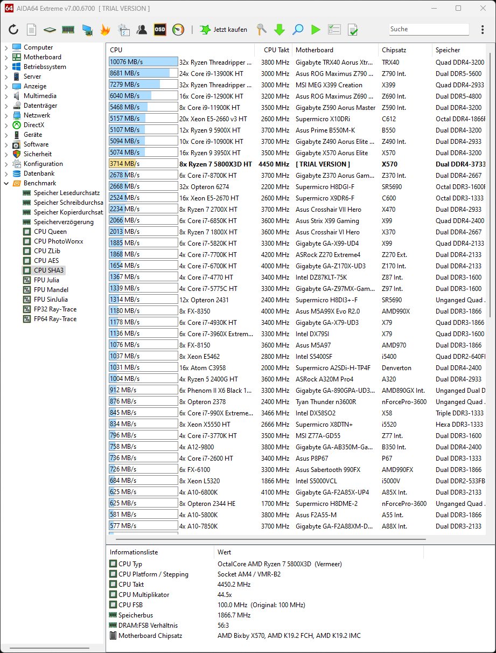Open CPU PhotoWorxx benchmark
This screenshot has height=653, width=496.
click(58, 241)
